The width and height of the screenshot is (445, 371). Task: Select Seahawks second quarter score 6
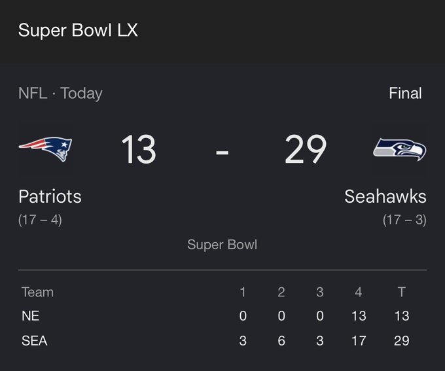pyautogui.click(x=281, y=341)
